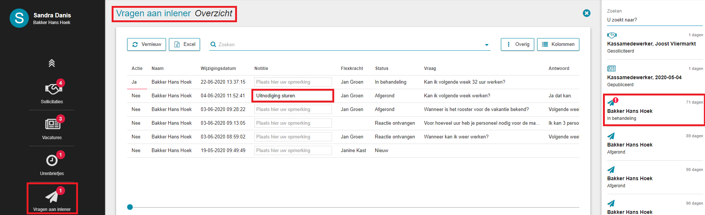Close the Vragen aan inlener overview panel
The height and width of the screenshot is (215, 705).
(587, 13)
